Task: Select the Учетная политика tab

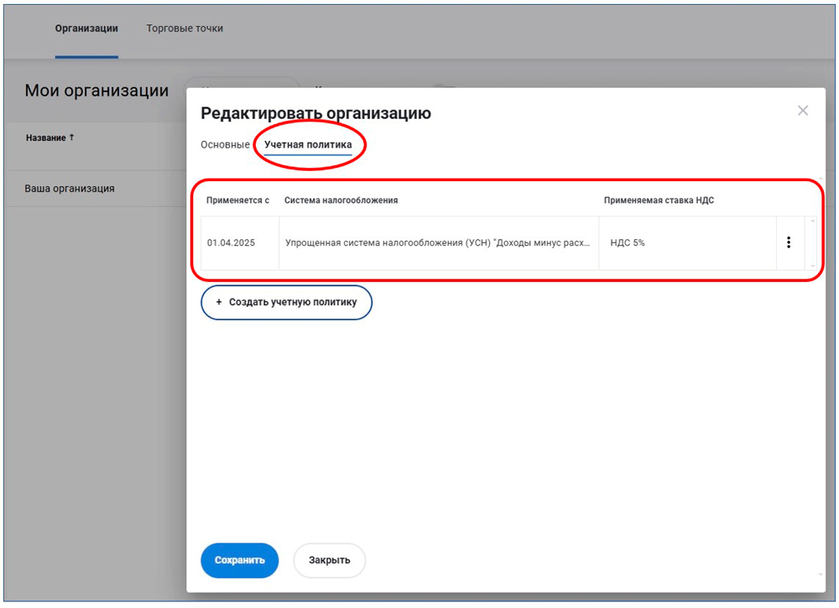Action: click(x=308, y=145)
